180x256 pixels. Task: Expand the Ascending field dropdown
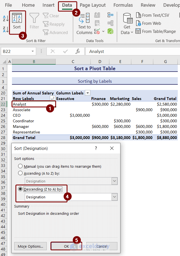pos(114,181)
